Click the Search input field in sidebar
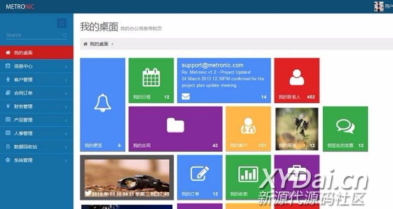Image resolution: width=393 pixels, height=209 pixels. [37, 35]
